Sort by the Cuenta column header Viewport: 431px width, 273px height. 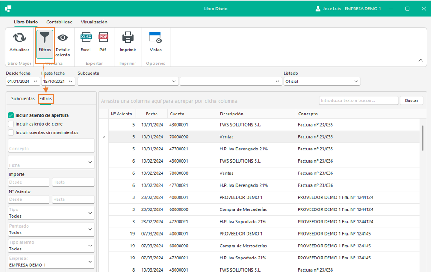[x=193, y=114]
